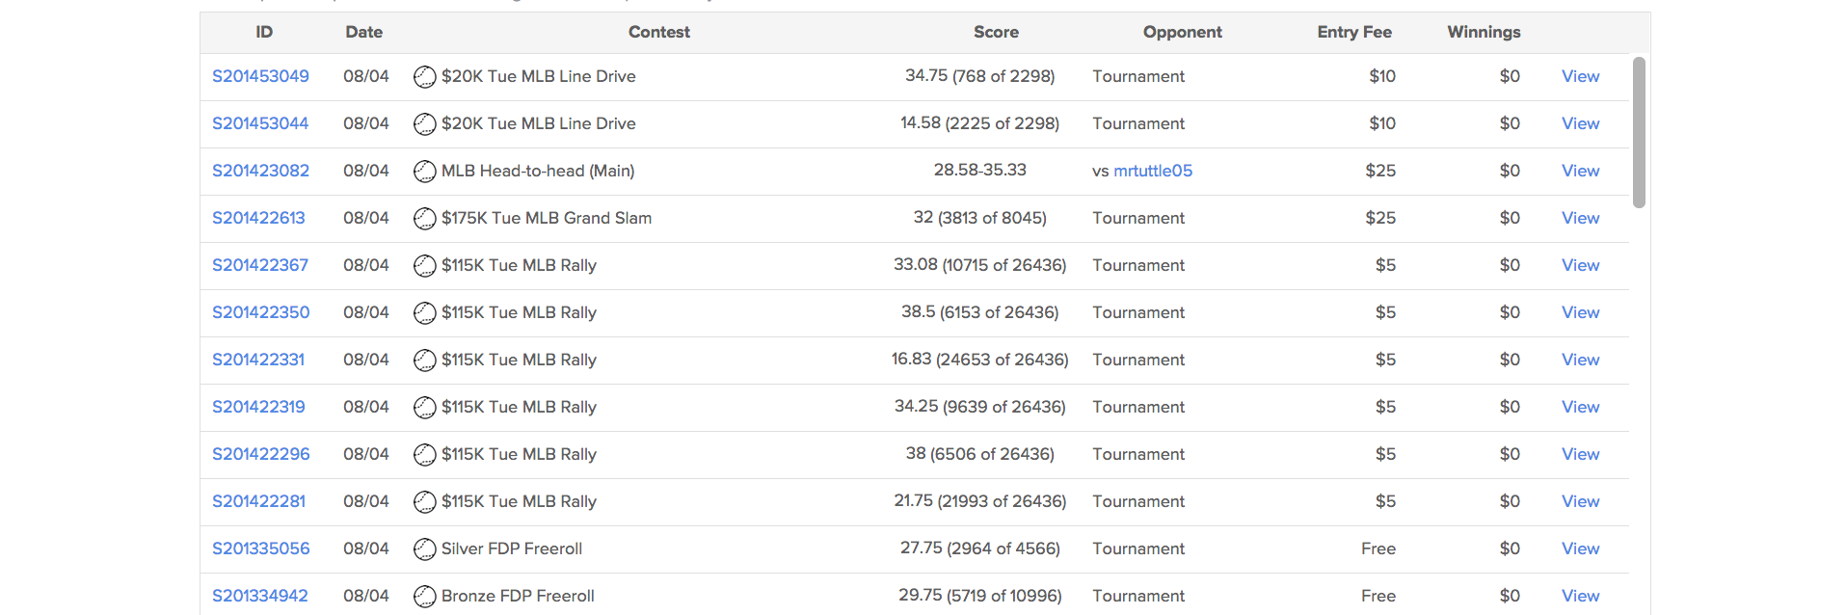Viewport: 1846px width, 615px height.
Task: Open entry ID S201335056
Action: tap(260, 548)
